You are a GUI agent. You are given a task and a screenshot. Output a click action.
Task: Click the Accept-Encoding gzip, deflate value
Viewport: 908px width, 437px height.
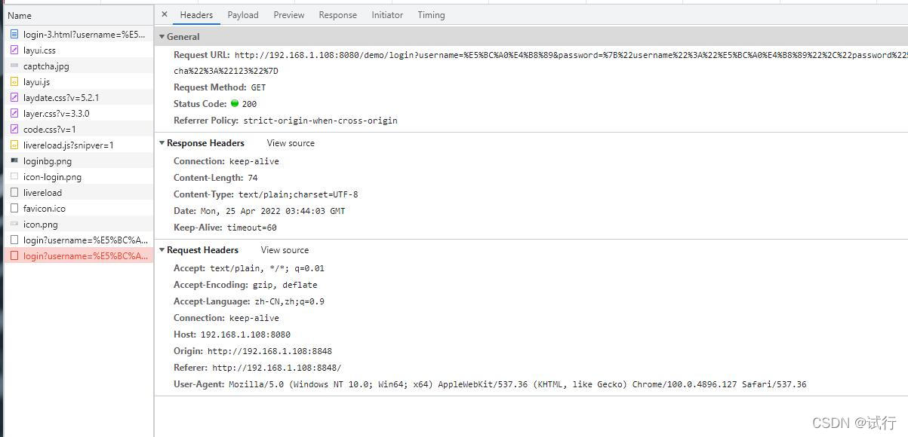click(285, 285)
